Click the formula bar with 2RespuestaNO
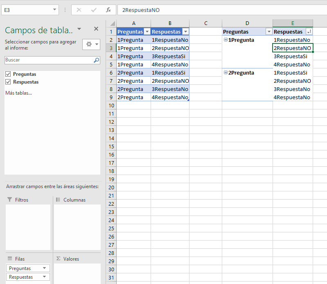 pyautogui.click(x=222, y=10)
